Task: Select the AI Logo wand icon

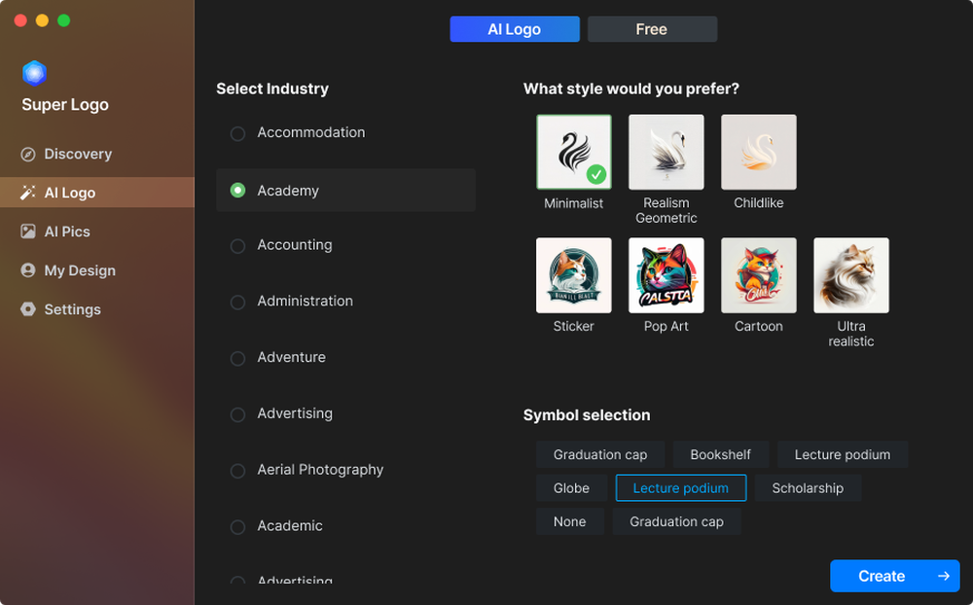Action: (28, 193)
